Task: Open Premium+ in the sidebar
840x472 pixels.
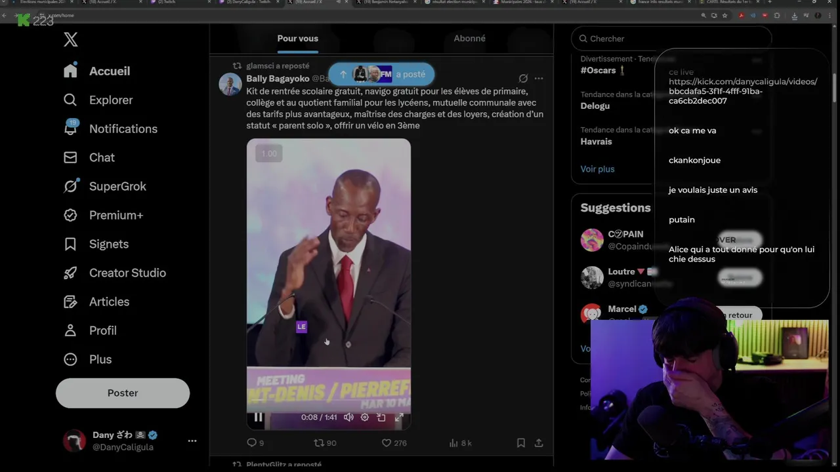Action: pyautogui.click(x=103, y=215)
